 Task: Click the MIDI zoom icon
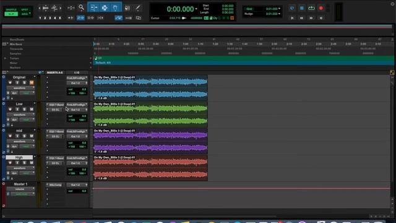coord(54,8)
